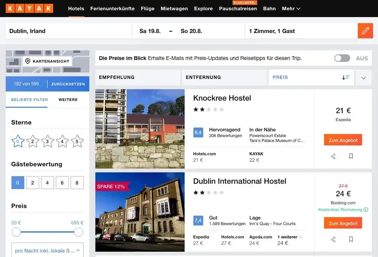Click the 7,4 rating badge of Dublin International Hostel
The height and width of the screenshot is (257, 378).
coord(198,221)
